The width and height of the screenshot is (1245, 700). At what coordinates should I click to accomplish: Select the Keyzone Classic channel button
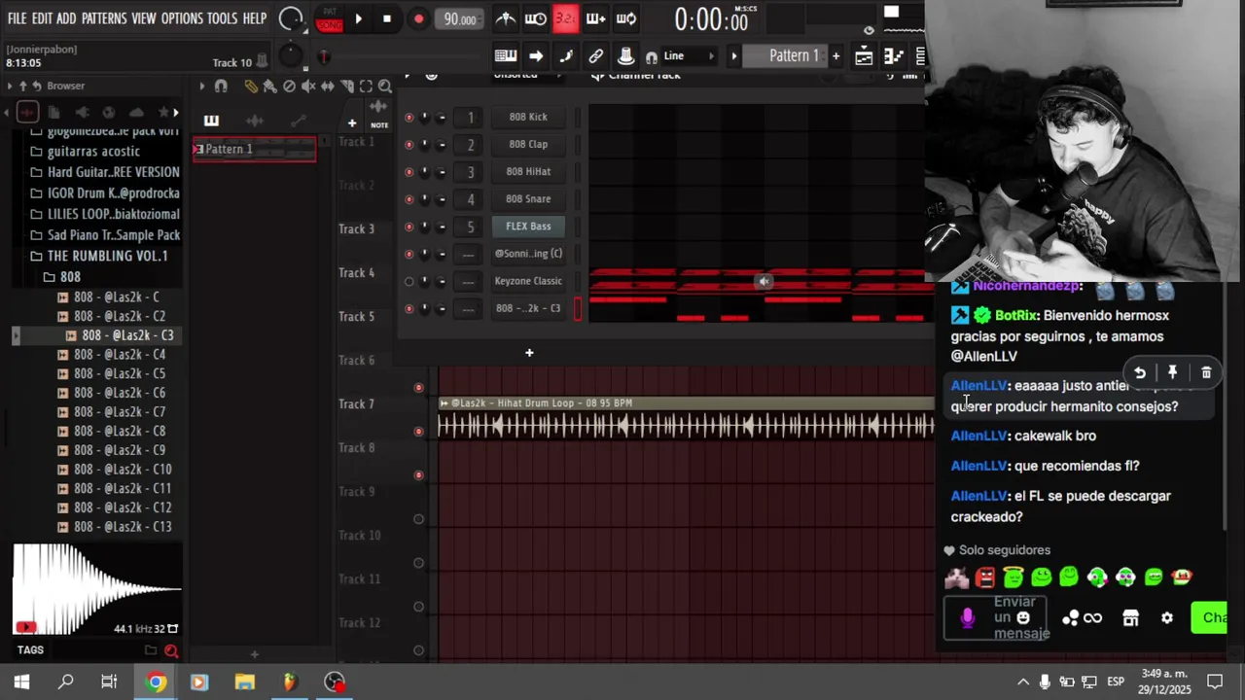(528, 281)
